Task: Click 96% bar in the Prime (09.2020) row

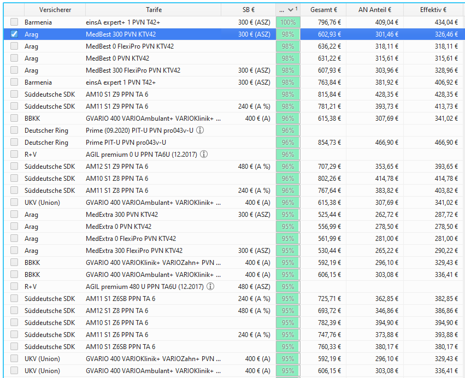Action: tap(288, 131)
